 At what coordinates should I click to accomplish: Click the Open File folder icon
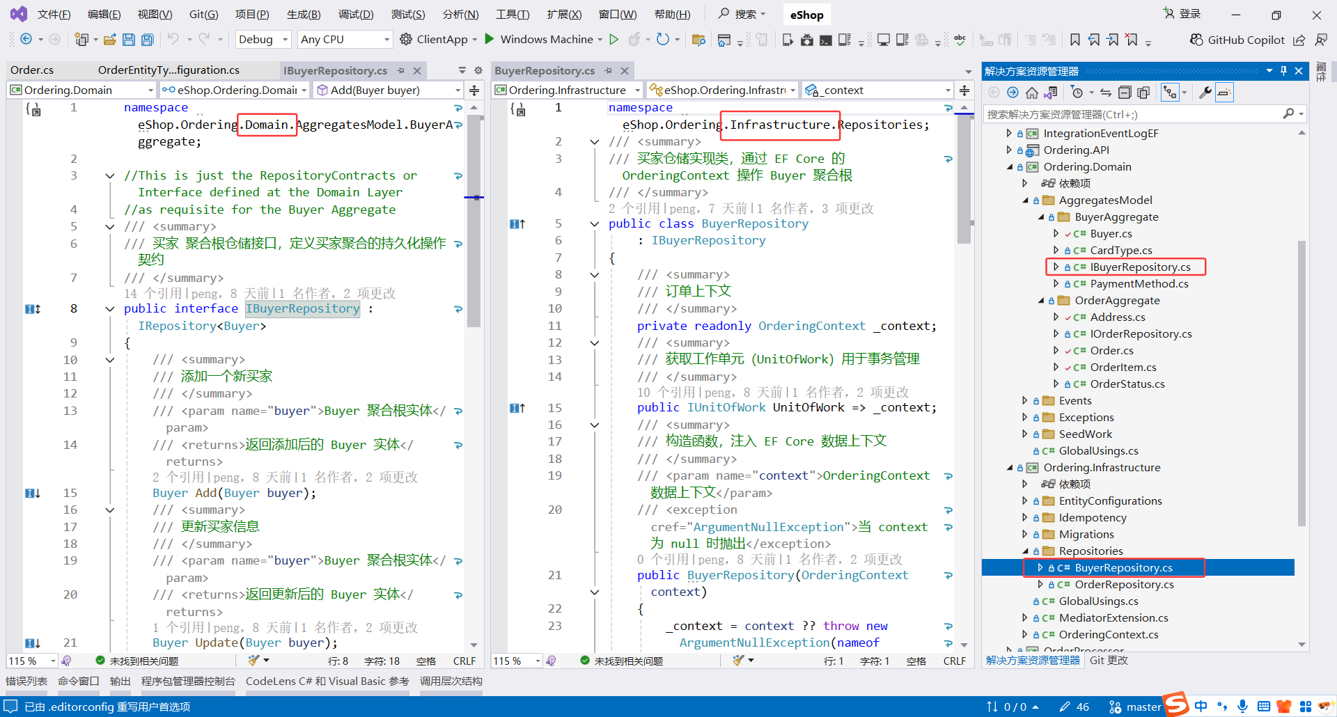pos(109,40)
